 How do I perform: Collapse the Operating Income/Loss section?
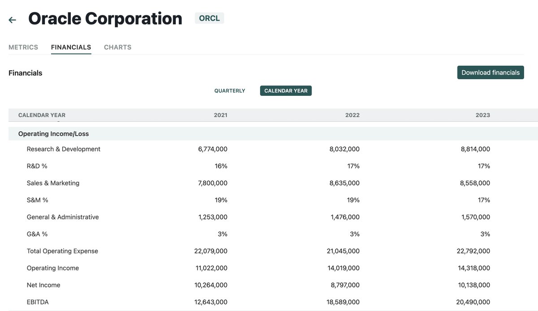click(x=53, y=134)
